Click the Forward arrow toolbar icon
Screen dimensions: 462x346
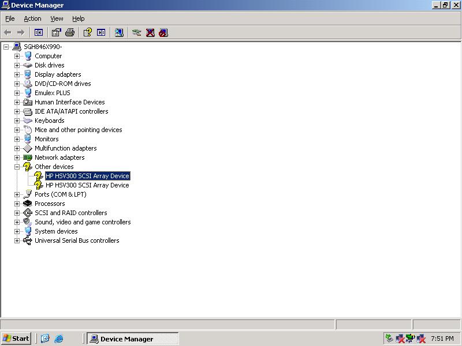[21, 32]
